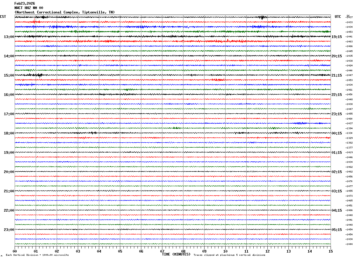The width and height of the screenshot is (354, 259).
Task: Click the traces clipped footnote text
Action: click(x=229, y=255)
